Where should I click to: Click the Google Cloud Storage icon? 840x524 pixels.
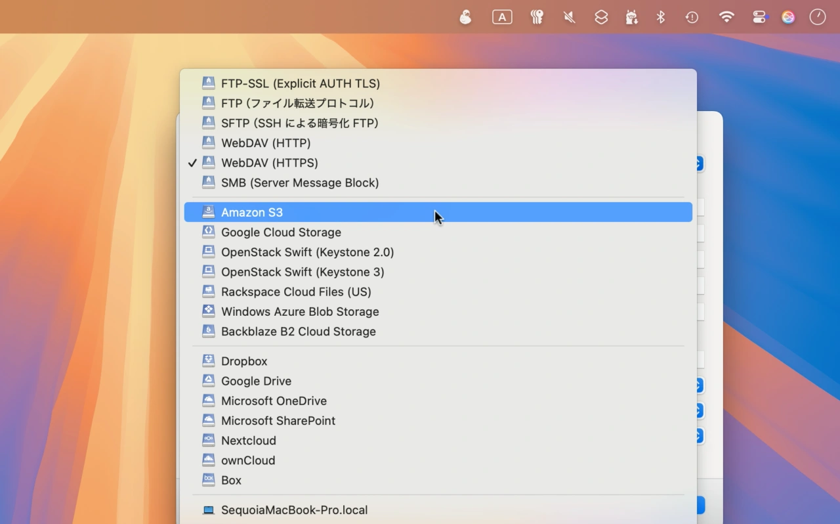tap(208, 232)
